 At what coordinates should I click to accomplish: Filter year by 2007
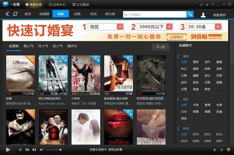219,141
